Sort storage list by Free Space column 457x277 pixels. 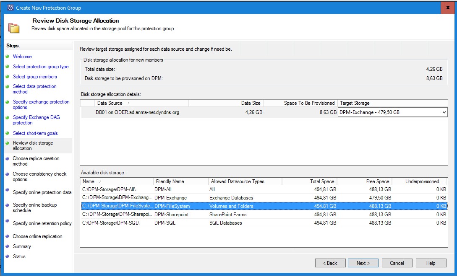pos(364,181)
